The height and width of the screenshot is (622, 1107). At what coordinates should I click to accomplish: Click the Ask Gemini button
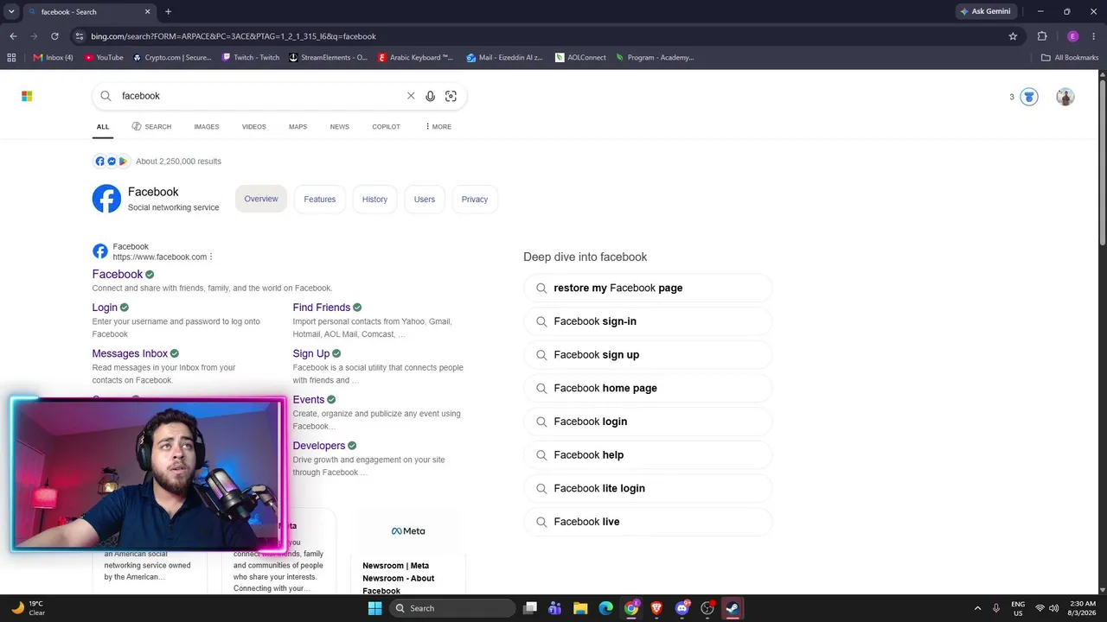point(985,12)
